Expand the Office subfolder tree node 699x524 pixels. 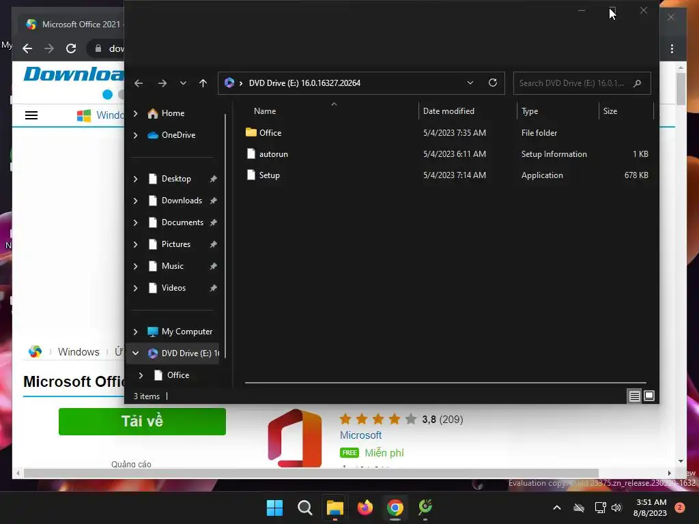[x=141, y=375]
